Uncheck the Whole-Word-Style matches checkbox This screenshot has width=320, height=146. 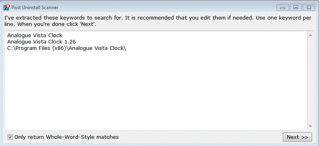[x=10, y=137]
